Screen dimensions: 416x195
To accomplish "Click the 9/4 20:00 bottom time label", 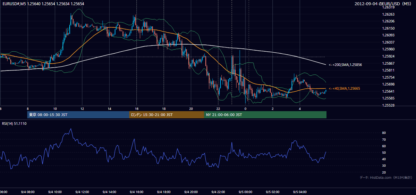I will click(x=191, y=192).
